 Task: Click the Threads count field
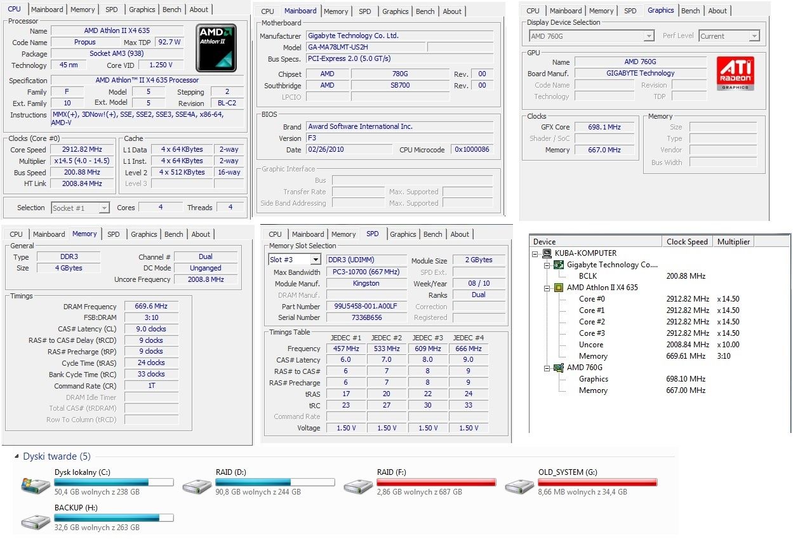[230, 208]
